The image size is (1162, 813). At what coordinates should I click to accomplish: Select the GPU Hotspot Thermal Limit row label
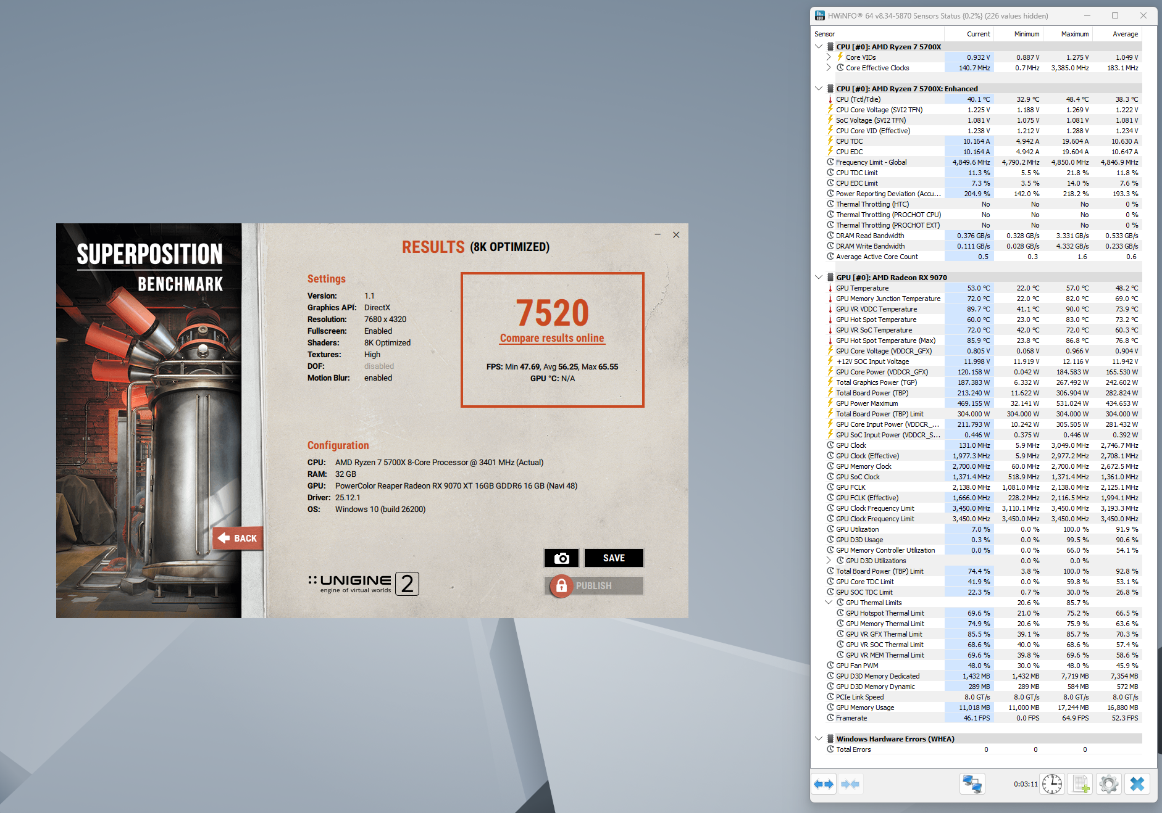pos(885,613)
